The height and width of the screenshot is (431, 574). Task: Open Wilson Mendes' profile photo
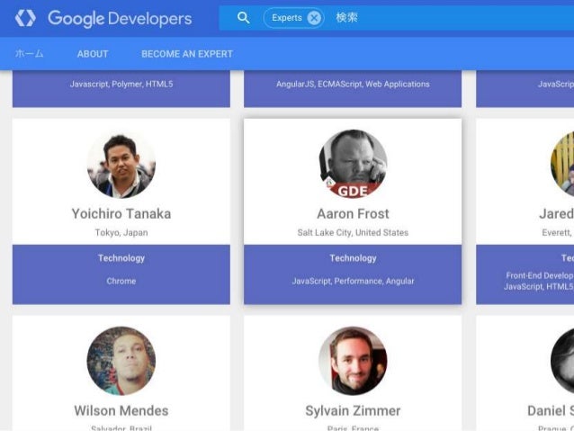coord(121,361)
